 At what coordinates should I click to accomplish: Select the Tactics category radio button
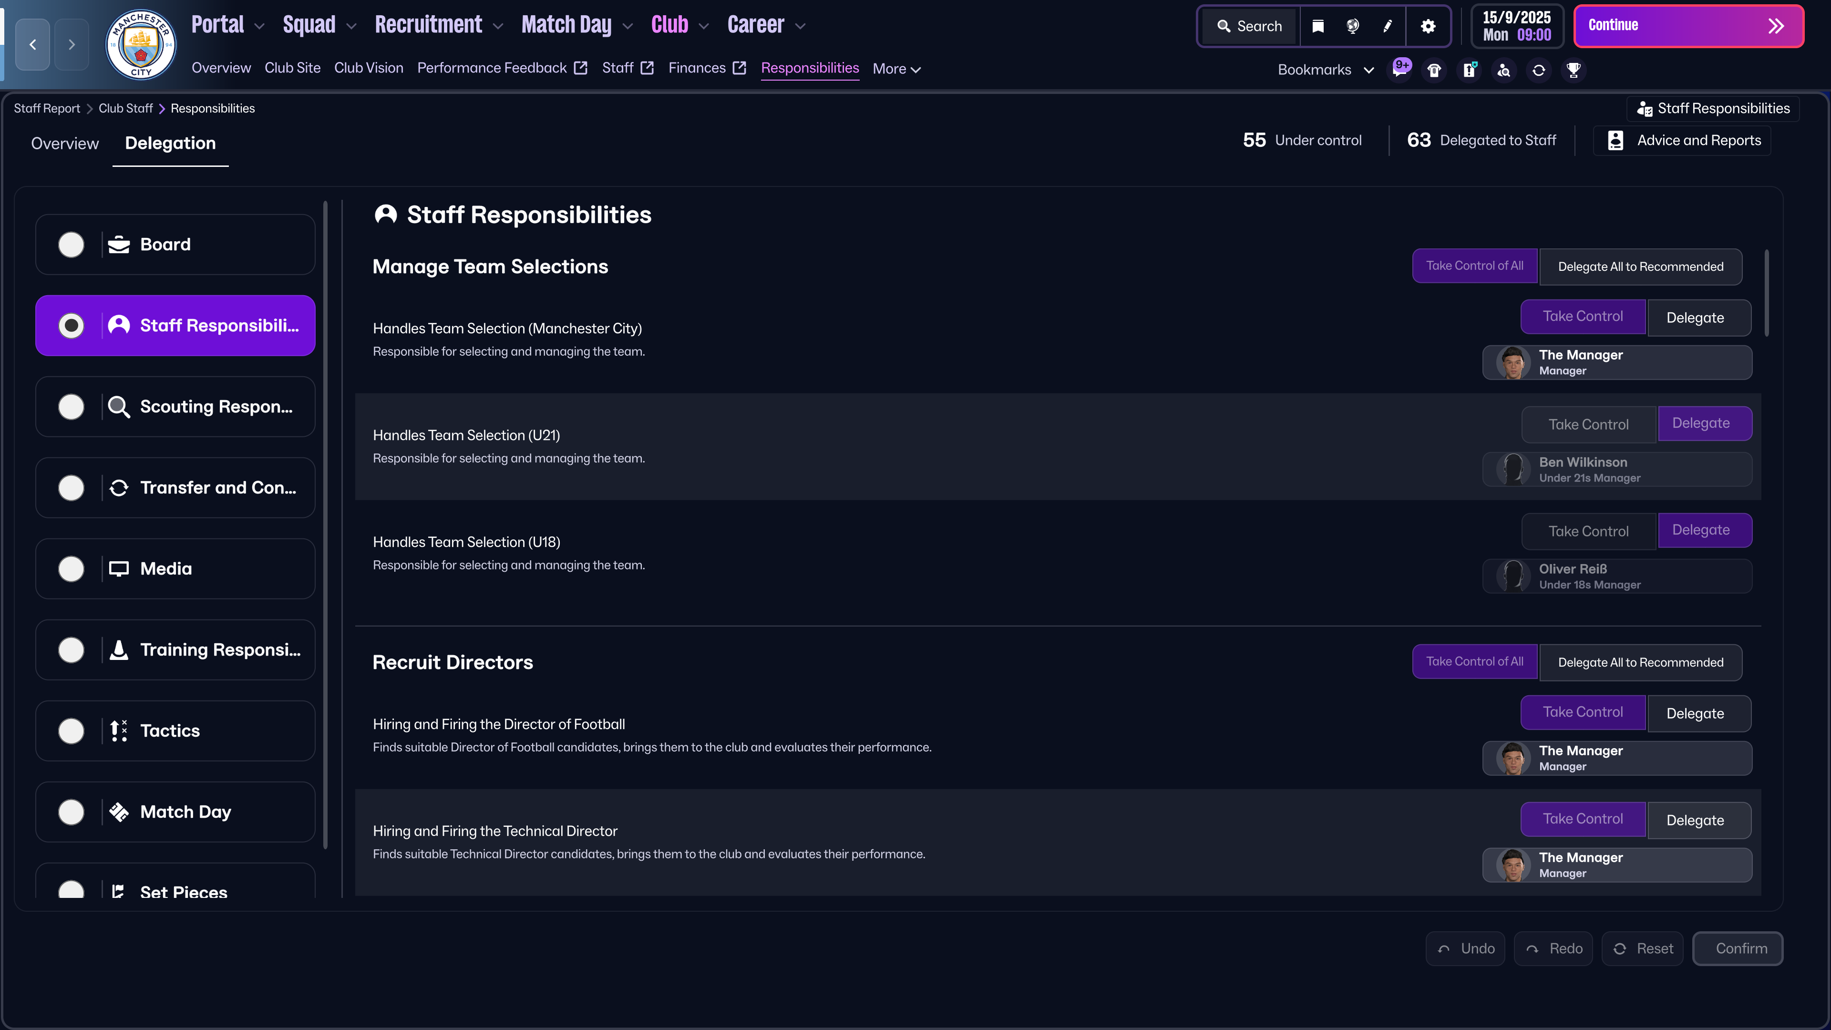pyautogui.click(x=71, y=731)
